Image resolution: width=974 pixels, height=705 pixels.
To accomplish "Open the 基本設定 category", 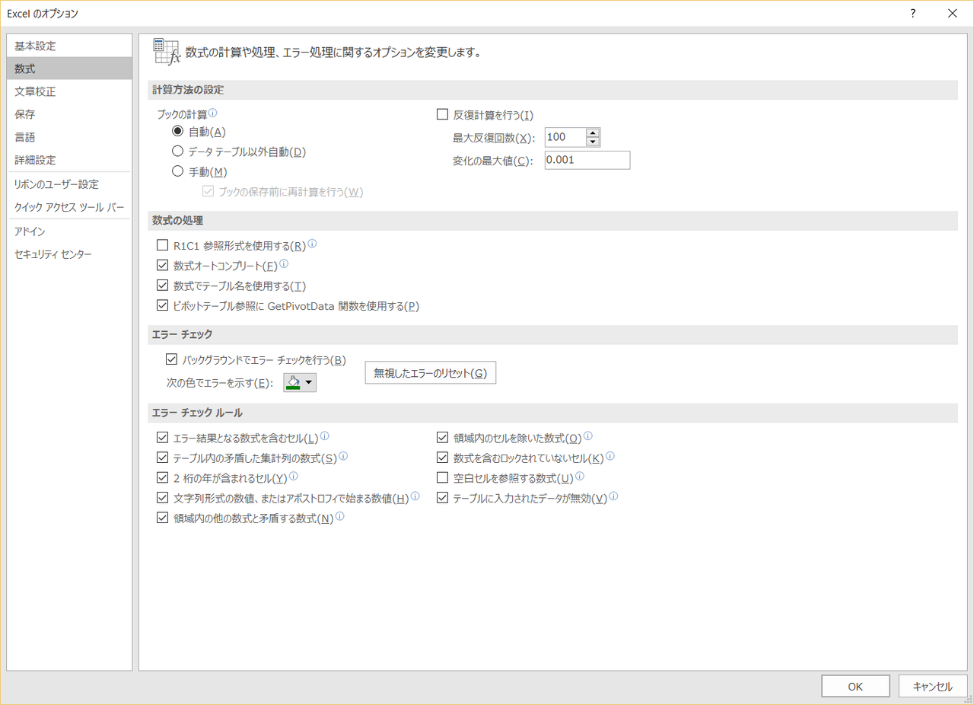I will (x=69, y=46).
